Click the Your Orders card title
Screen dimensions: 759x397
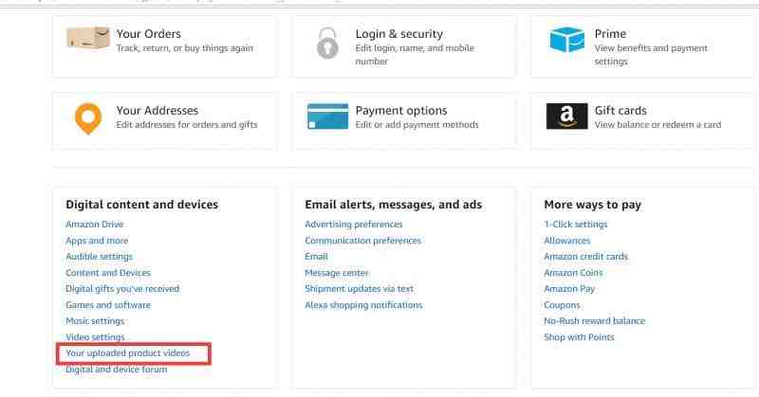tap(149, 34)
